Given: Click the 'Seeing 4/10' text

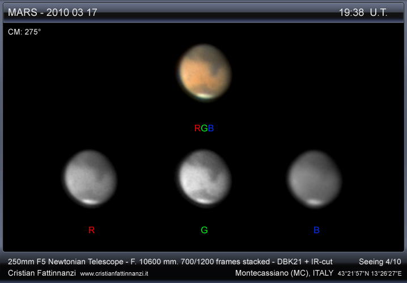Looking at the screenshot, I should 380,261.
